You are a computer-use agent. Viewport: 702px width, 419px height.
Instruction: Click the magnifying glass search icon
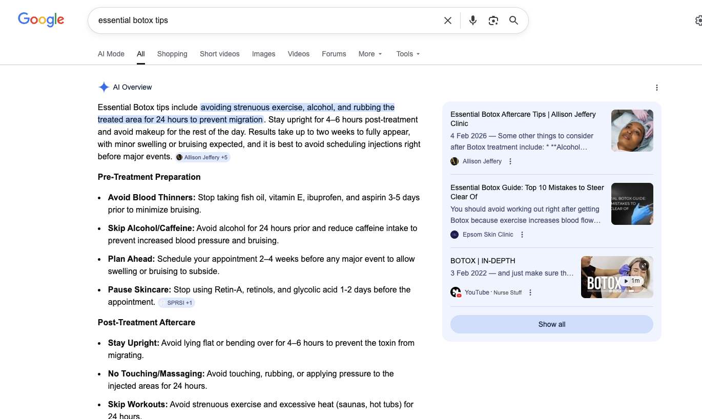tap(513, 20)
